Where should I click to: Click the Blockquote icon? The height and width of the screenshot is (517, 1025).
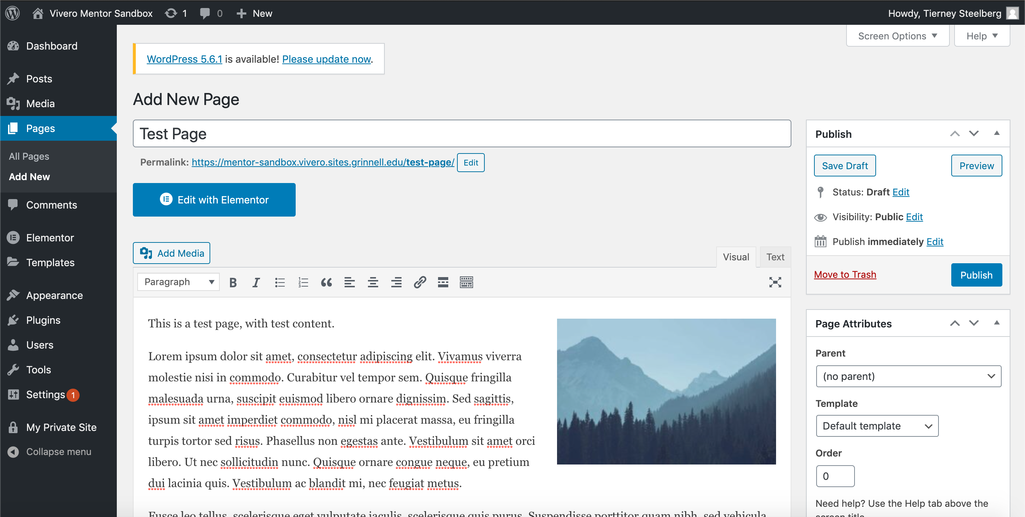click(x=326, y=282)
